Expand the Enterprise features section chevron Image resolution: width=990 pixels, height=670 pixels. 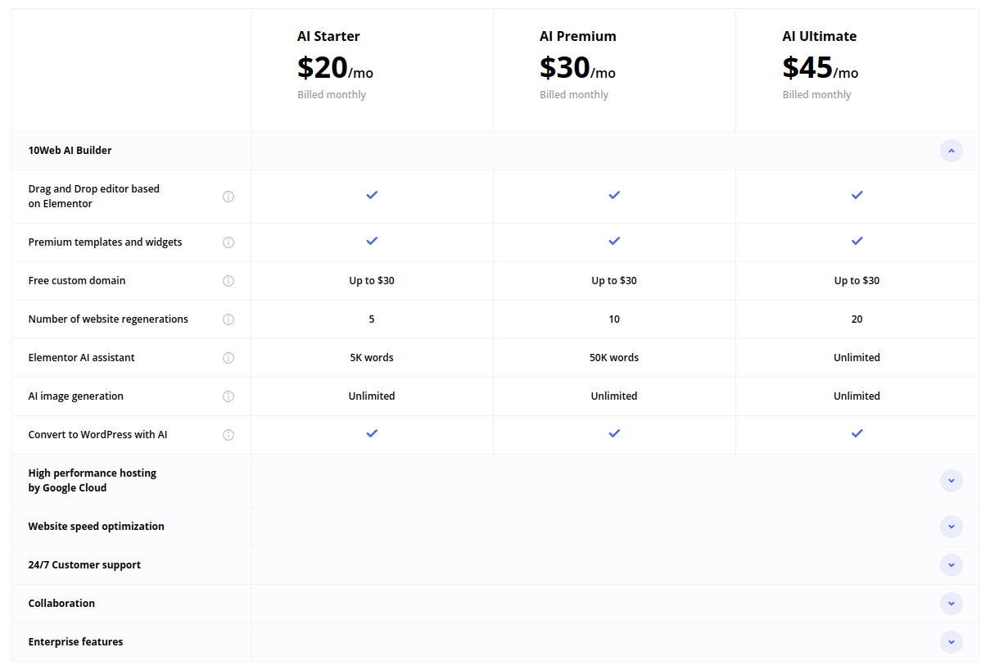click(951, 642)
